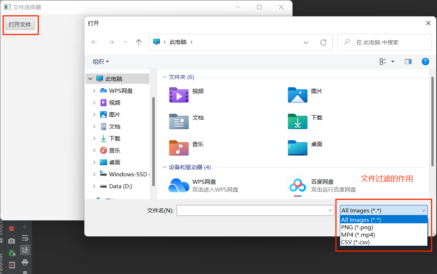Image resolution: width=437 pixels, height=274 pixels.
Task: Click the scroll-to-end icon in IDE console
Action: coord(25,250)
